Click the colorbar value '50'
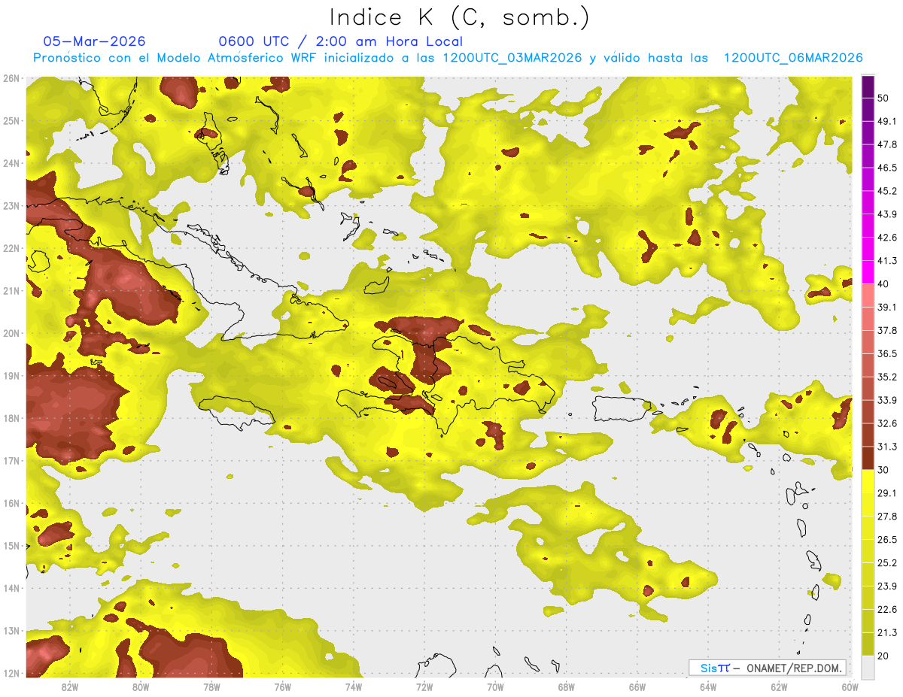Viewport: 903px width, 697px height. (x=883, y=98)
